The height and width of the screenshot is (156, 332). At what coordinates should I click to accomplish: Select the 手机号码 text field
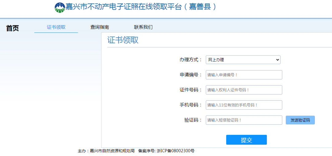[244, 105]
